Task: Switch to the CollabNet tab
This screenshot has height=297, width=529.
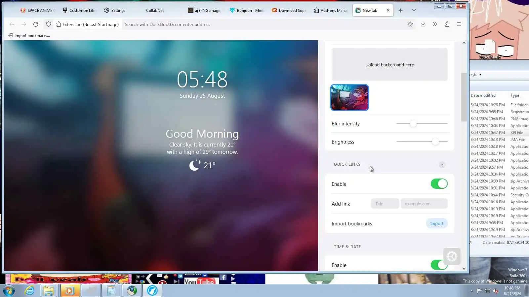Action: point(155,10)
